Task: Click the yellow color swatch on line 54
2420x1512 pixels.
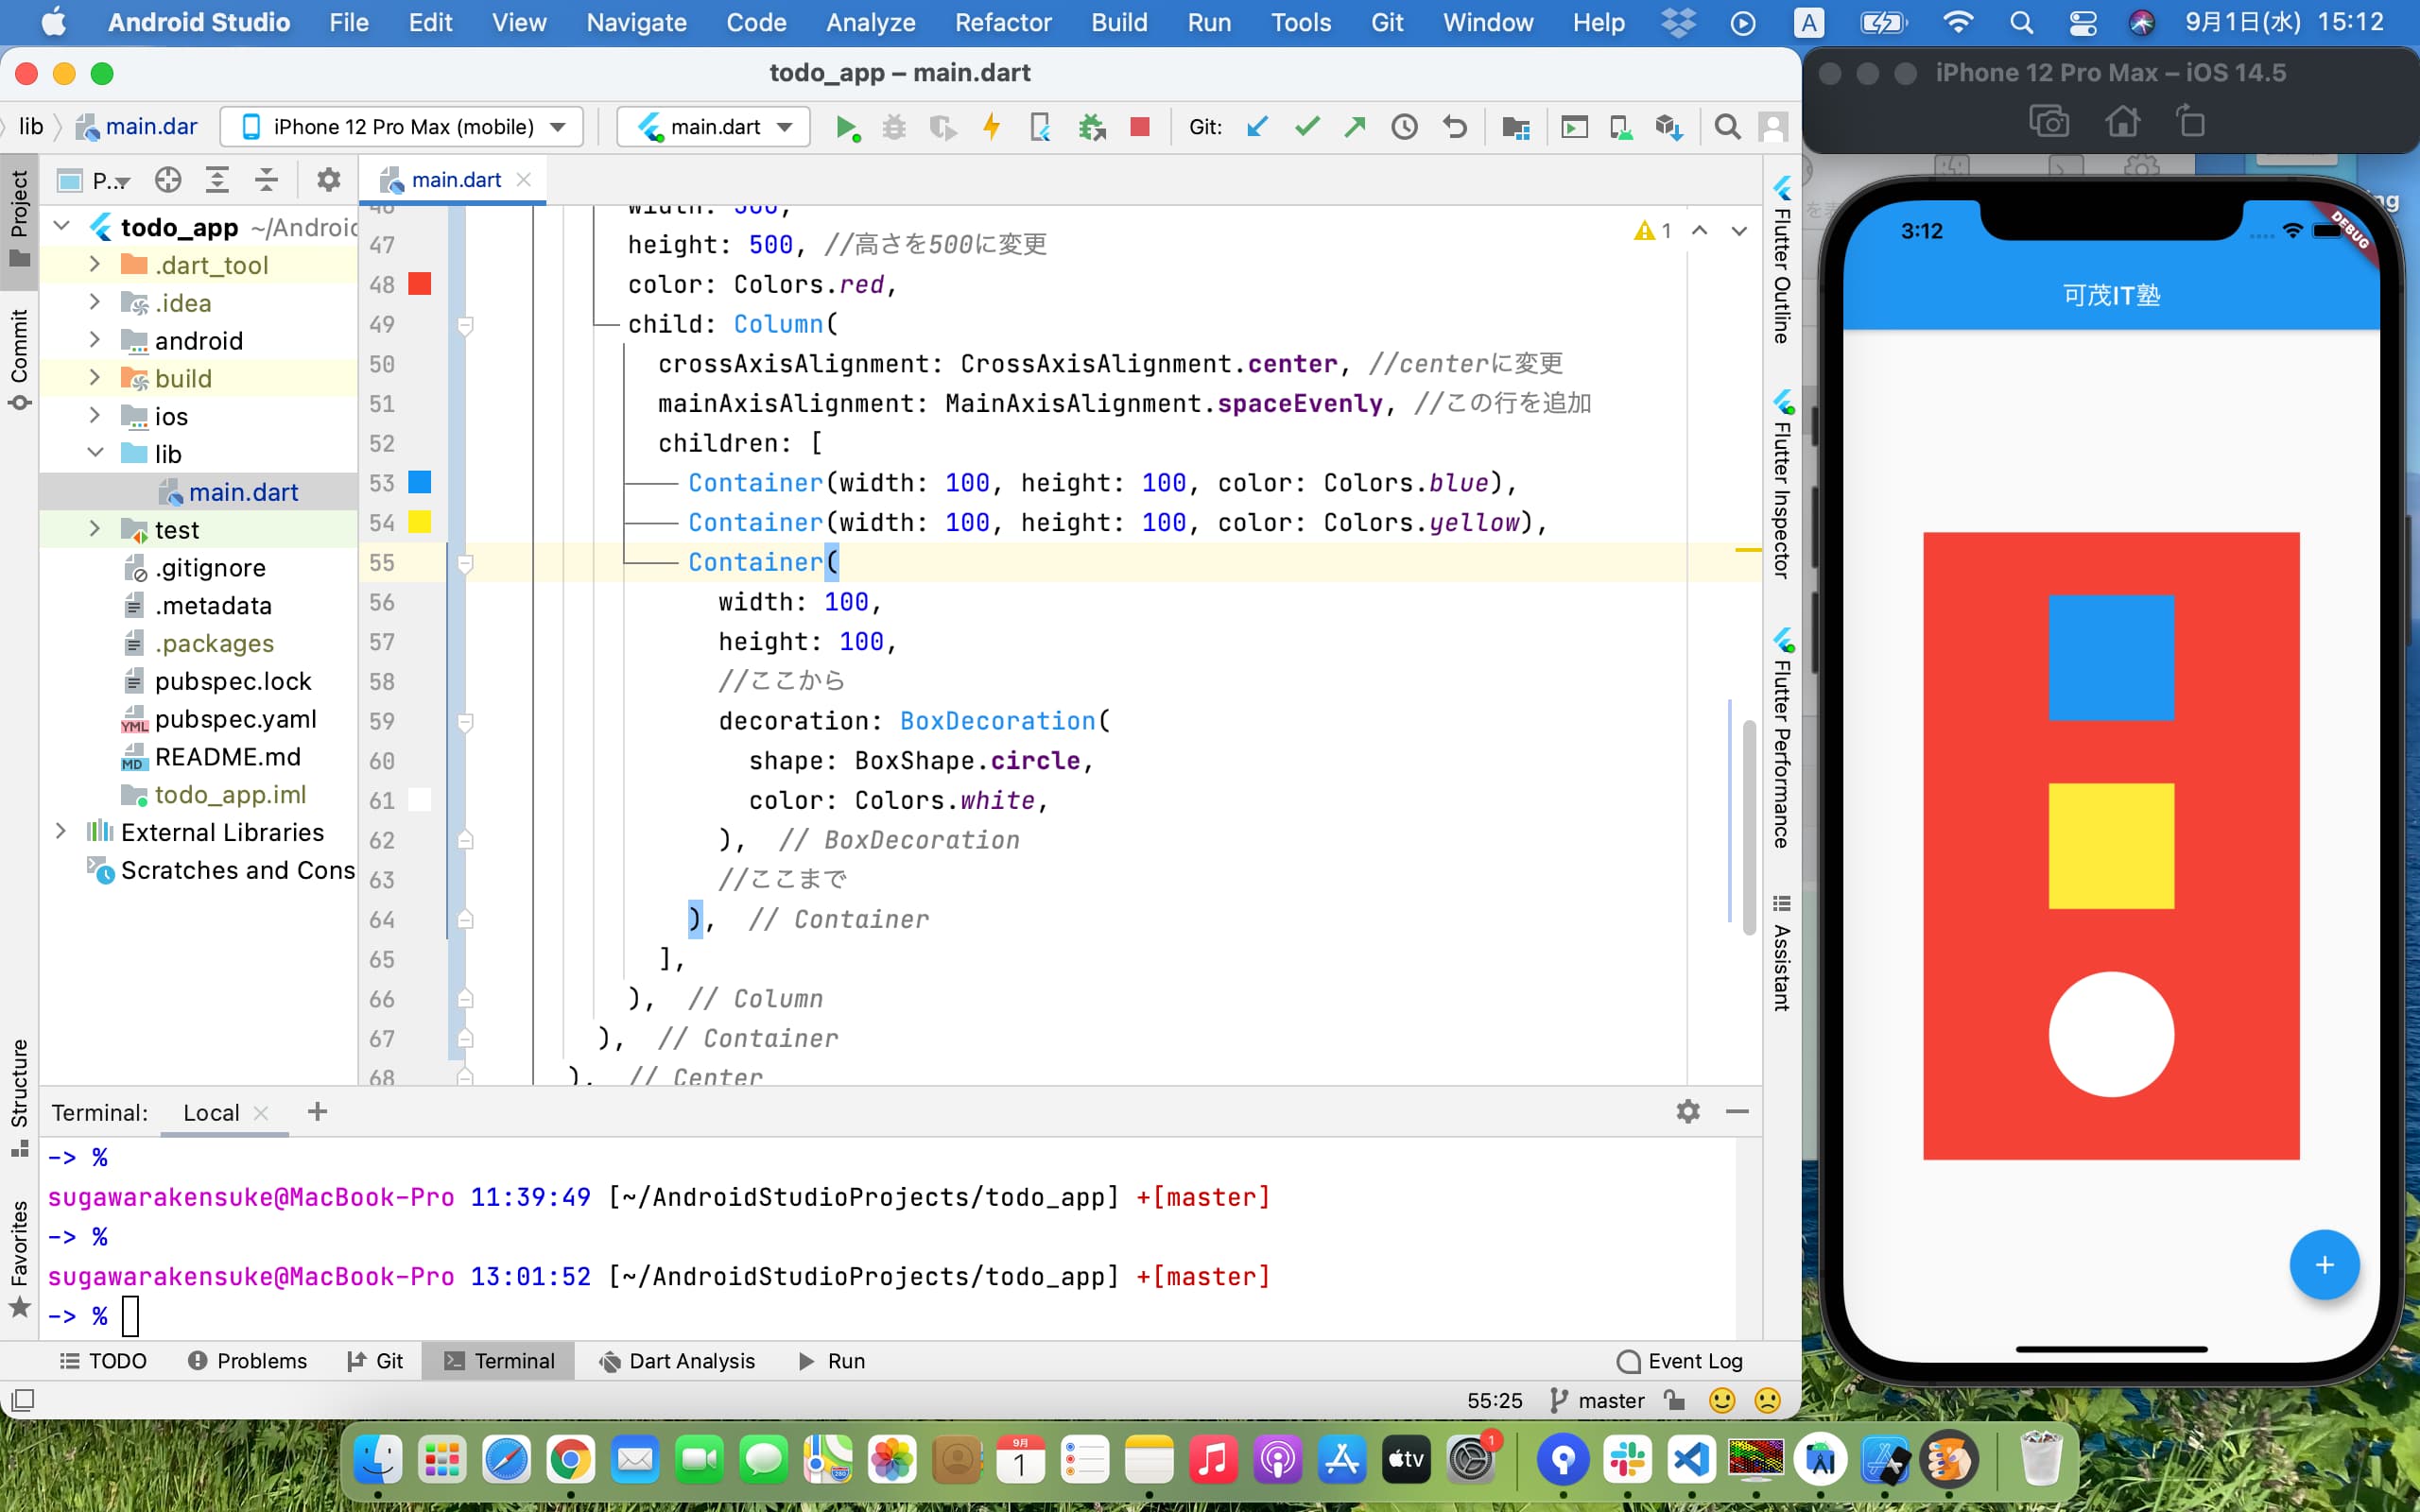Action: pos(420,522)
